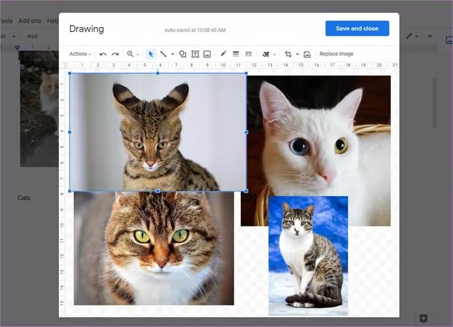
Task: Expand the input tools dropdown arrow
Action: (274, 54)
